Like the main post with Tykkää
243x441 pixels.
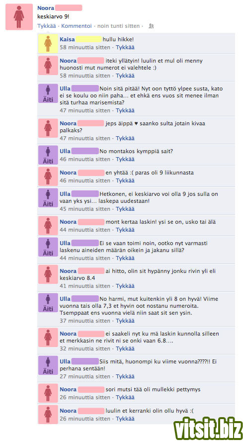[x=47, y=26]
